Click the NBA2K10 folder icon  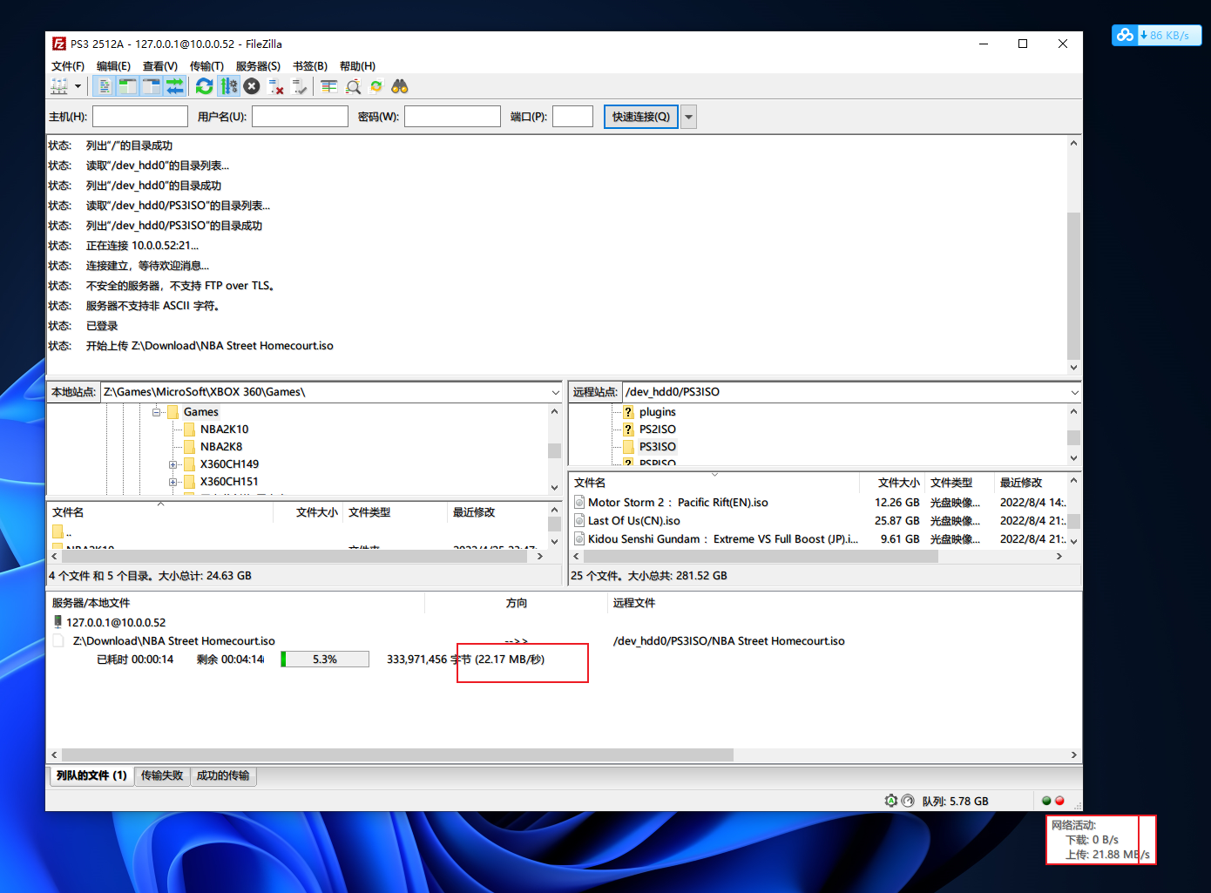click(189, 430)
